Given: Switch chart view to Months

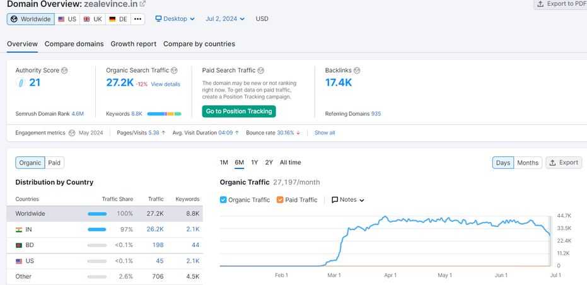Looking at the screenshot, I should (528, 163).
